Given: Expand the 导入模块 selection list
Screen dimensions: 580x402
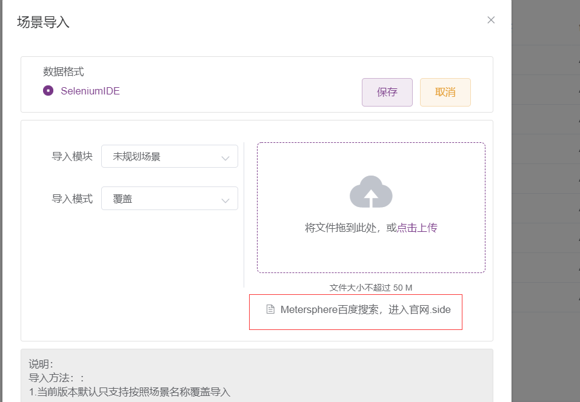Looking at the screenshot, I should [x=170, y=156].
